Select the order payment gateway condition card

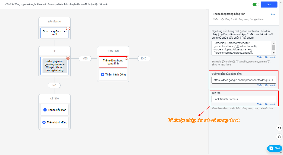(54, 66)
